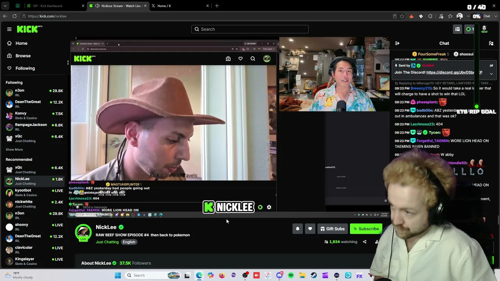This screenshot has width=500, height=281.
Task: Open Firefox from the taskbar
Action: [222, 276]
